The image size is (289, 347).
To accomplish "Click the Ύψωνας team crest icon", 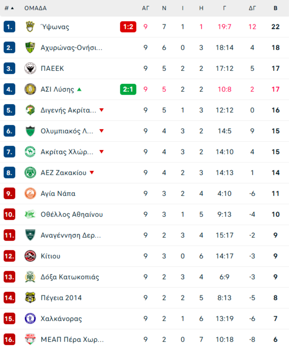I will point(30,27).
